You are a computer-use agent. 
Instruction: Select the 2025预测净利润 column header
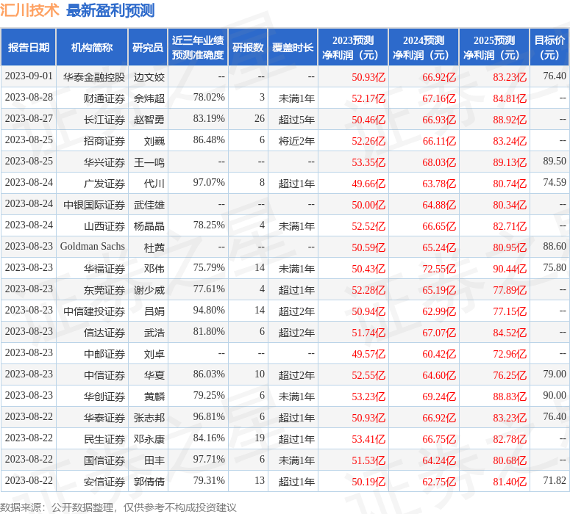pyautogui.click(x=494, y=48)
